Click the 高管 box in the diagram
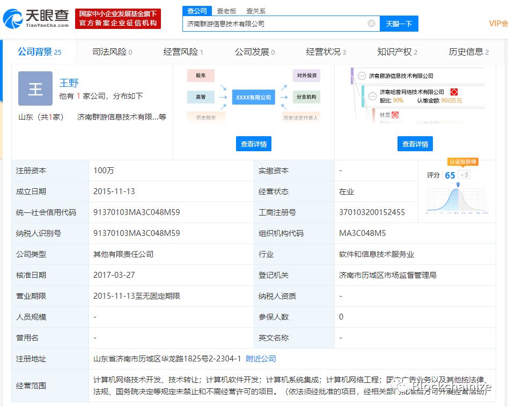The height and width of the screenshot is (407, 508). [x=201, y=97]
